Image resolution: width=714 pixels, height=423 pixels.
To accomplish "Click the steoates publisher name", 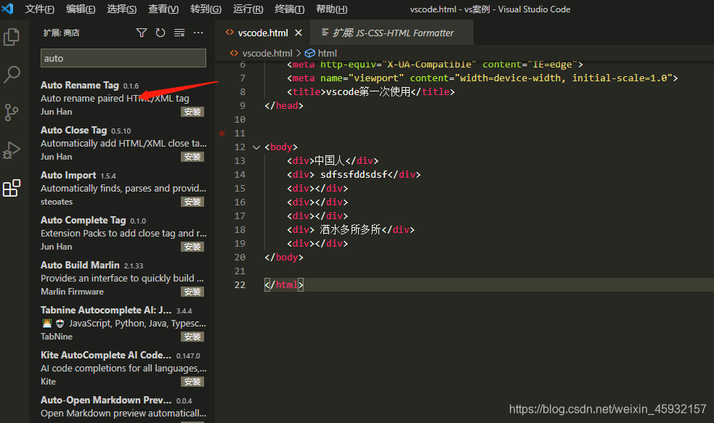I will click(x=57, y=202).
